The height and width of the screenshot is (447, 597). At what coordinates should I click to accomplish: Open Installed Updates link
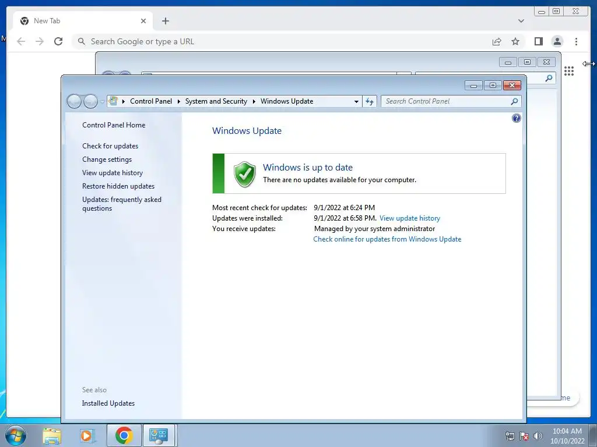coord(108,403)
